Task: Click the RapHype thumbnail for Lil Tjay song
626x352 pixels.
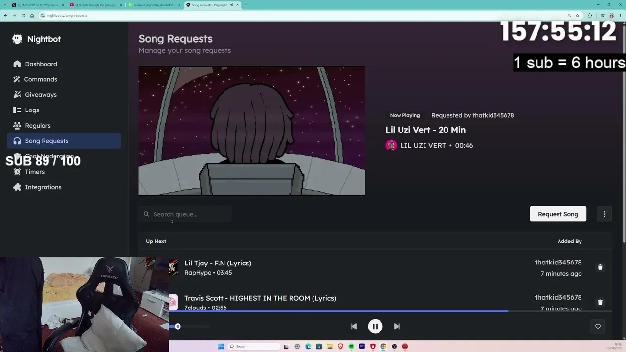Action: 173,267
